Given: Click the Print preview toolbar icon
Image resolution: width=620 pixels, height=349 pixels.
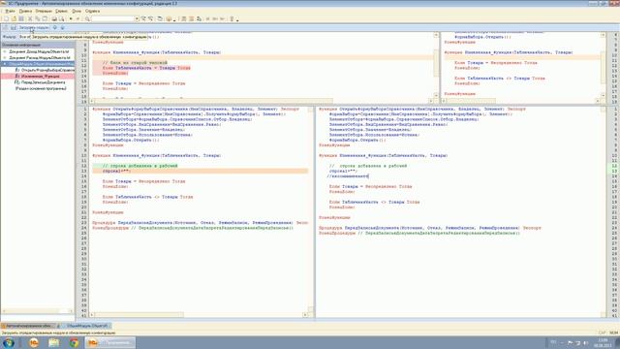Looking at the screenshot, I should (61, 18).
